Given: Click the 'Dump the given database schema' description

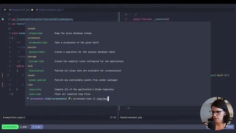Looking at the screenshot, I should 73,33.
